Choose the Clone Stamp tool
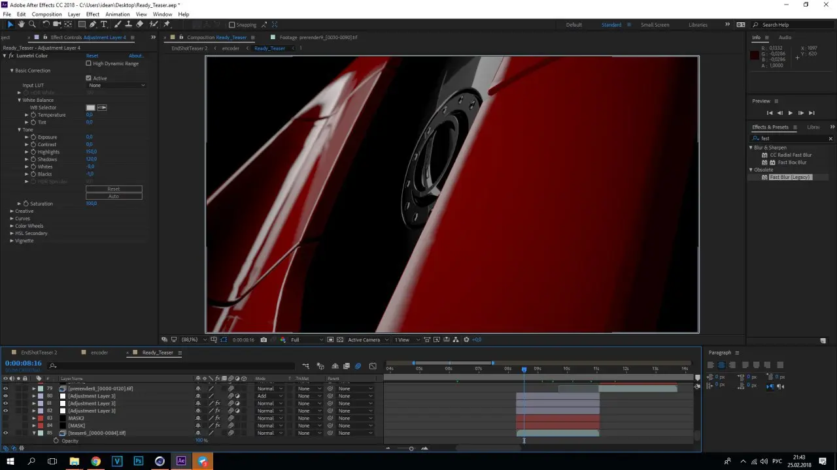The image size is (837, 470). pos(129,24)
